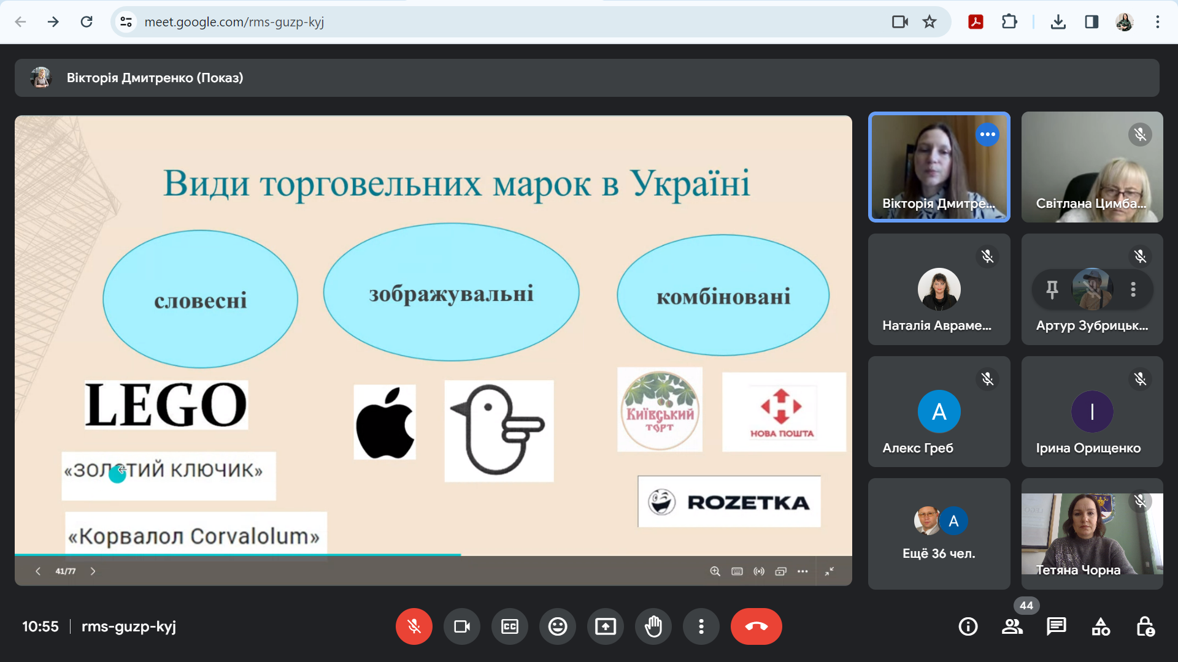This screenshot has height=662, width=1178.
Task: Pin Артур Зубрицьк participant tile
Action: (1052, 289)
